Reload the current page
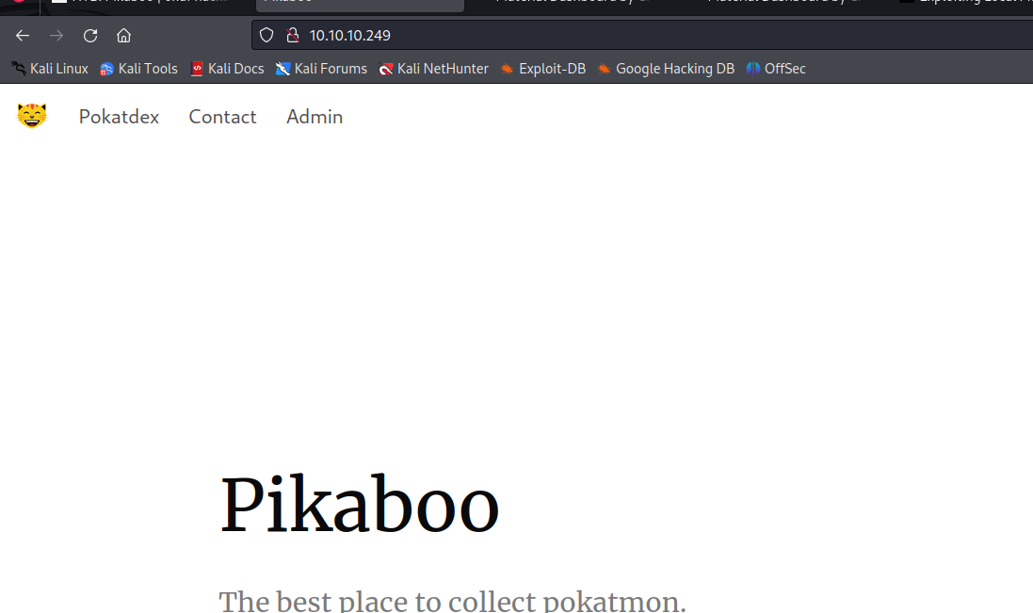The height and width of the screenshot is (613, 1033). point(90,36)
